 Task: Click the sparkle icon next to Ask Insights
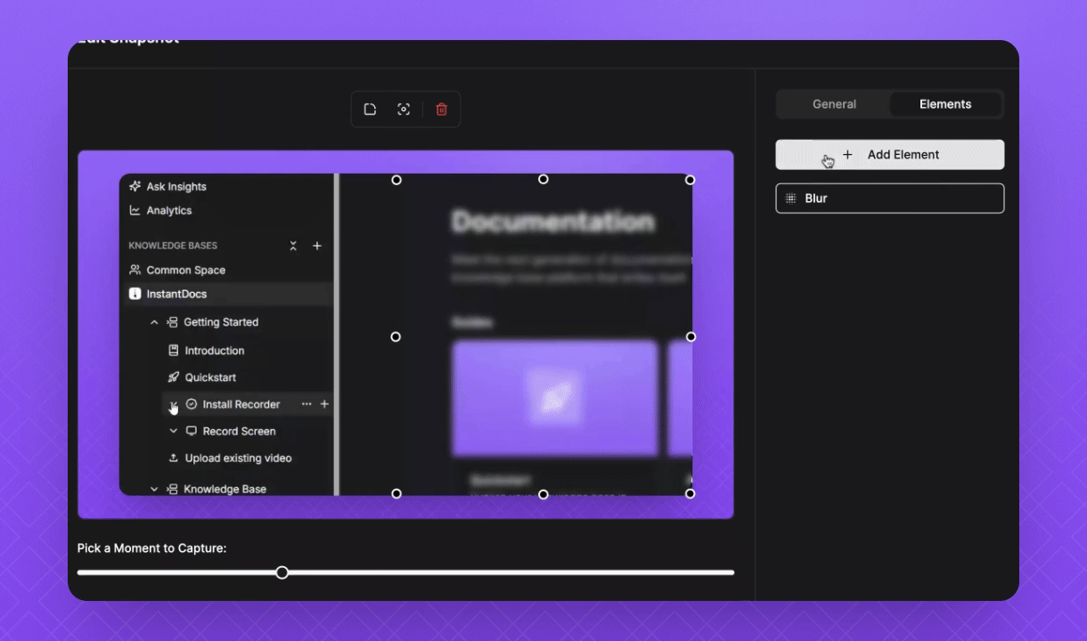[135, 186]
